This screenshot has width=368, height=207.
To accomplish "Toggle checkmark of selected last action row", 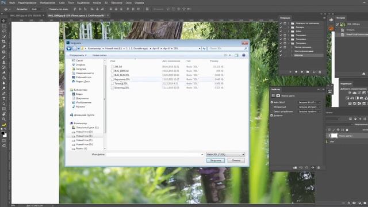I will coord(281,55).
